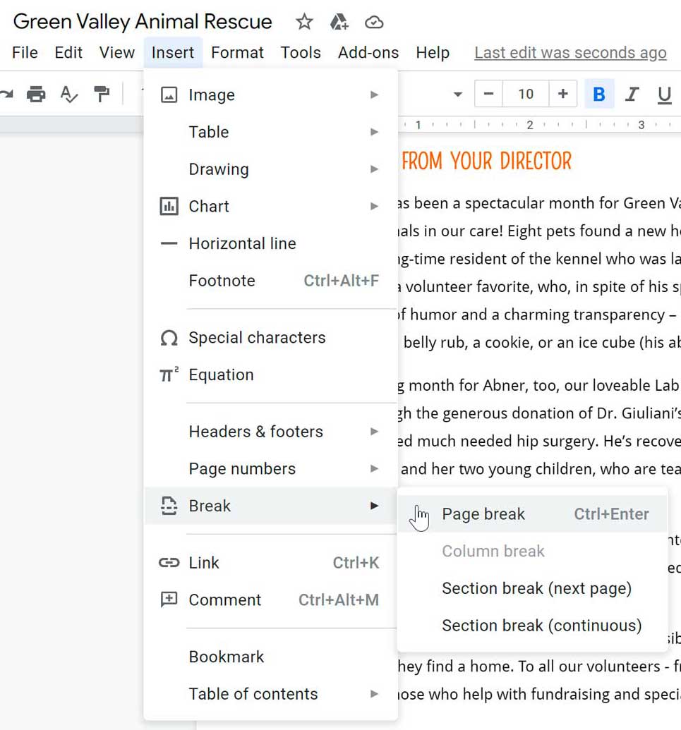This screenshot has height=730, width=681.
Task: Open the View menu
Action: pos(117,53)
